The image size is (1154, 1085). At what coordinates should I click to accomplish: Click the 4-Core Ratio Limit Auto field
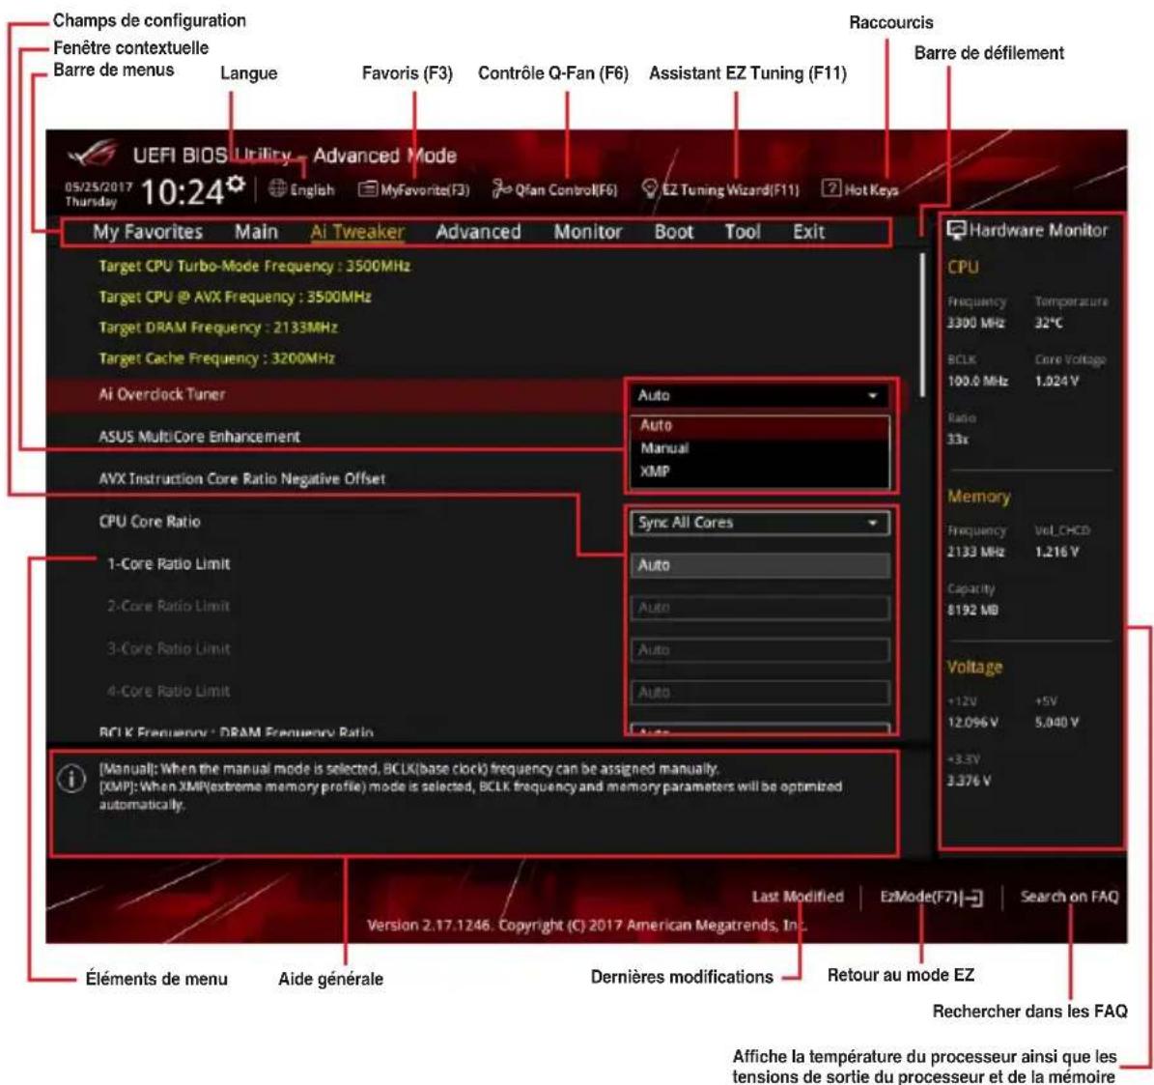tap(760, 693)
